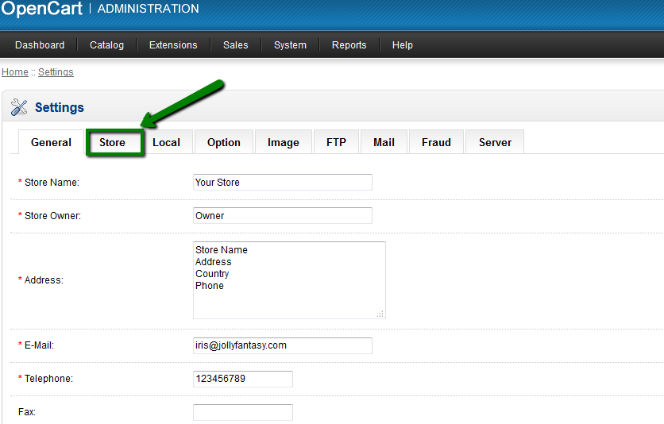Open the Reports menu
664x424 pixels.
click(x=349, y=44)
